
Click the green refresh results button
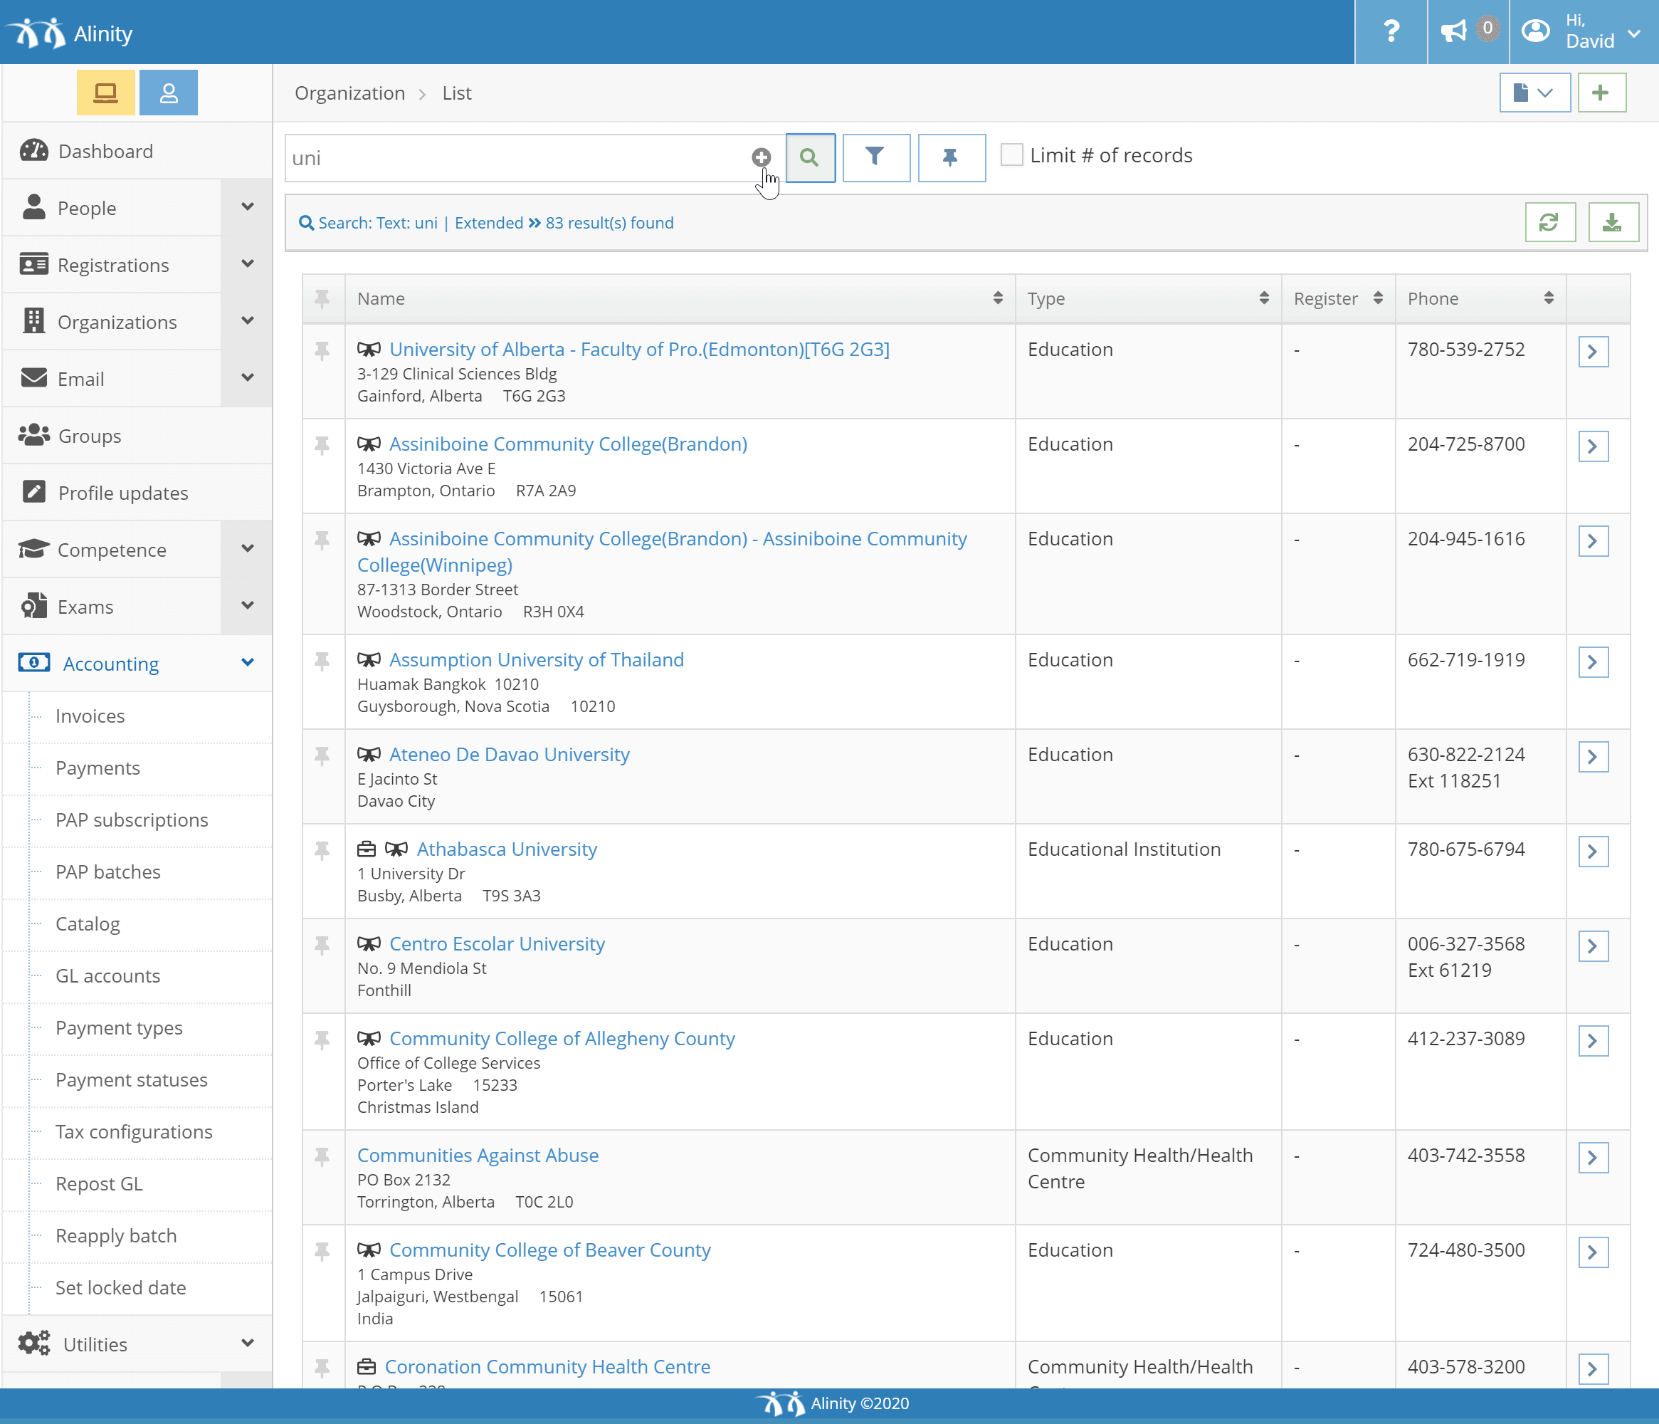tap(1550, 222)
